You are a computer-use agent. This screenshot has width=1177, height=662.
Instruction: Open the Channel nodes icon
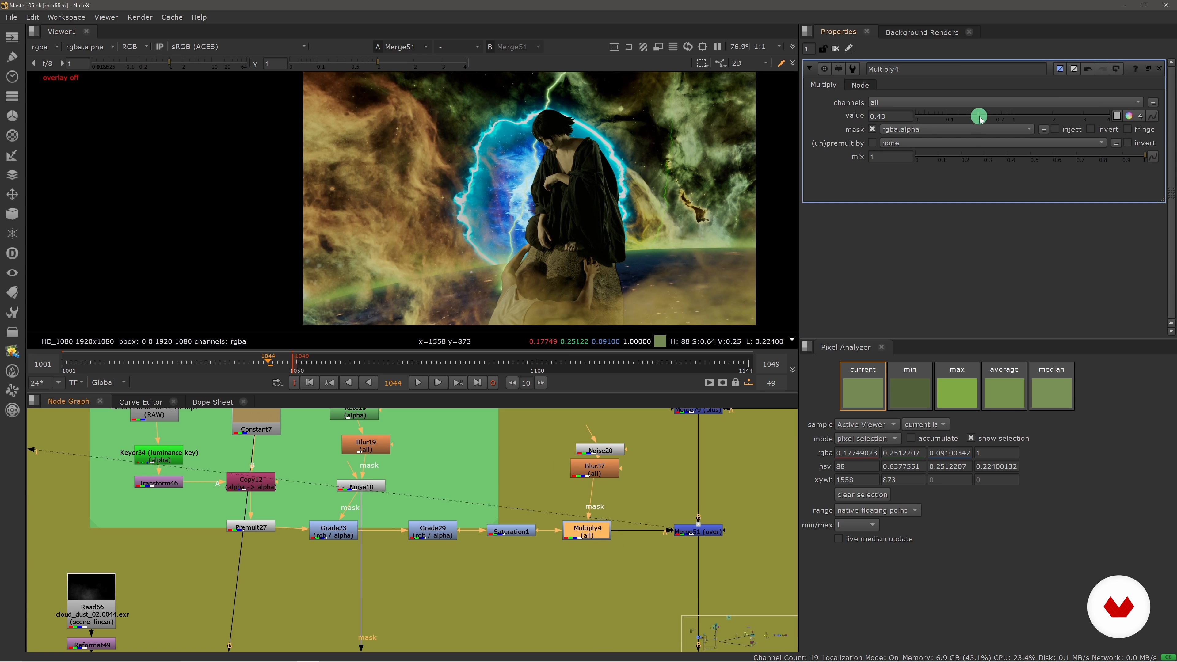[x=12, y=96]
